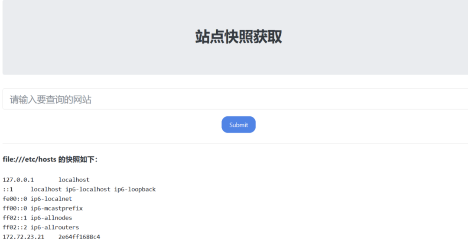Click the ff02::2 ip6-allrouters line

point(41,227)
